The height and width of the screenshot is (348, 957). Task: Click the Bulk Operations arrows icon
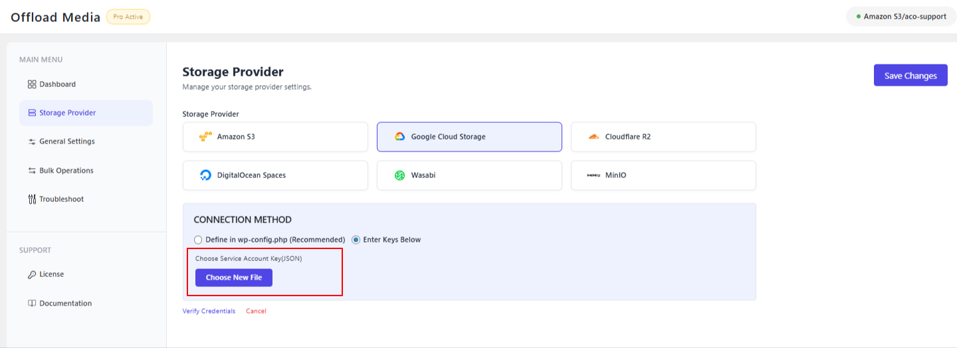(x=32, y=171)
